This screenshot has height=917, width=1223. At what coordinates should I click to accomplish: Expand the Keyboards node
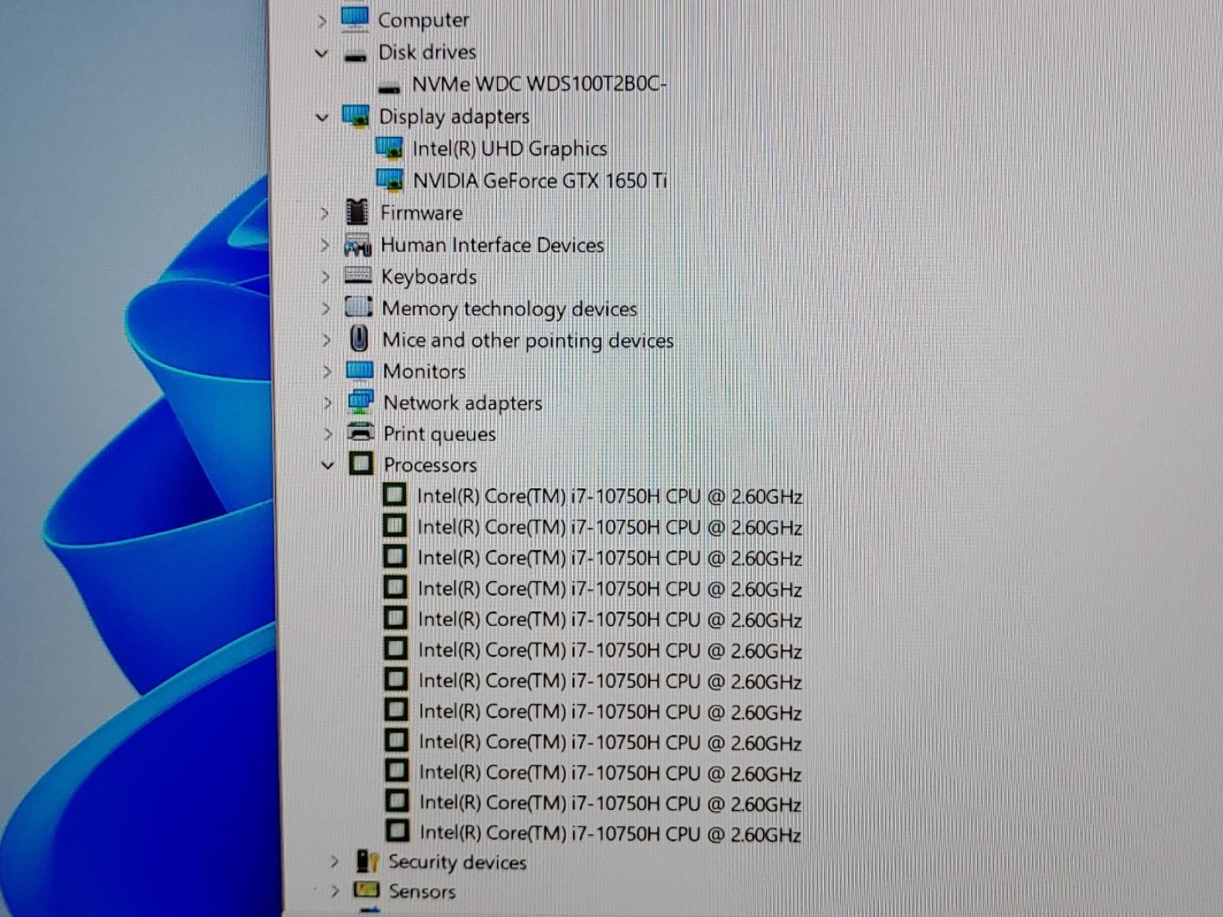(x=326, y=277)
